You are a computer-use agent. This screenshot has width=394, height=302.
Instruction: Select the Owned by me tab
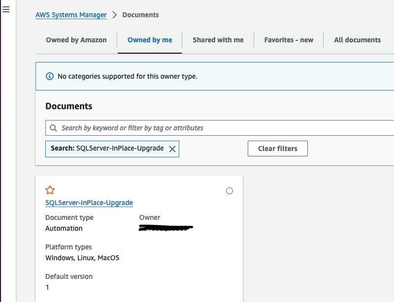point(149,40)
